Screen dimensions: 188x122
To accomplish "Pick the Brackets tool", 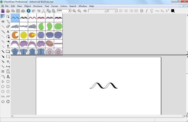I will pos(8,56).
